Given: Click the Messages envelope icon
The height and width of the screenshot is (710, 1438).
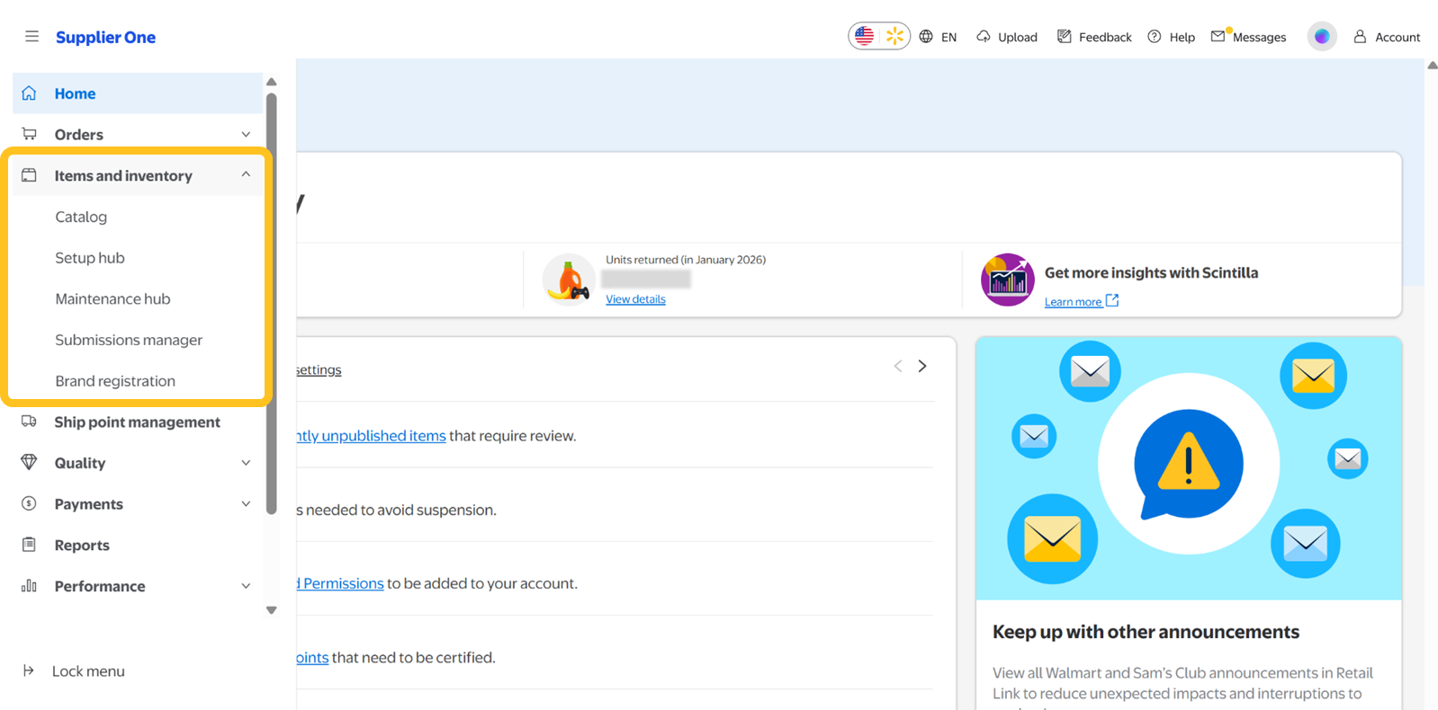Looking at the screenshot, I should pos(1218,36).
